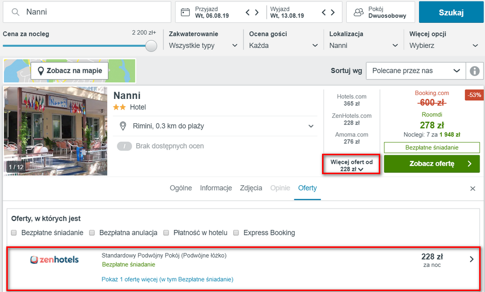Open Sortuj wg Polecane przez nas dropdown
This screenshot has width=485, height=292.
click(416, 71)
